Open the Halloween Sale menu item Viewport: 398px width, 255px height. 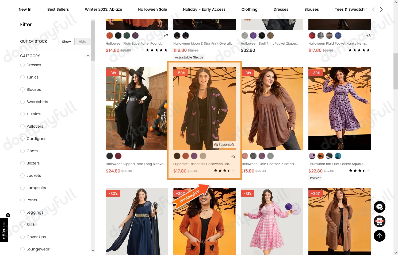[152, 9]
